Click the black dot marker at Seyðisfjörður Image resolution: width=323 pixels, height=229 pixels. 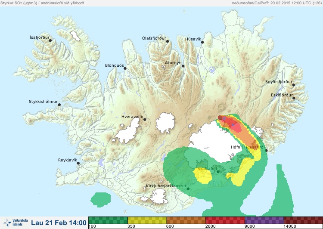(x=294, y=85)
